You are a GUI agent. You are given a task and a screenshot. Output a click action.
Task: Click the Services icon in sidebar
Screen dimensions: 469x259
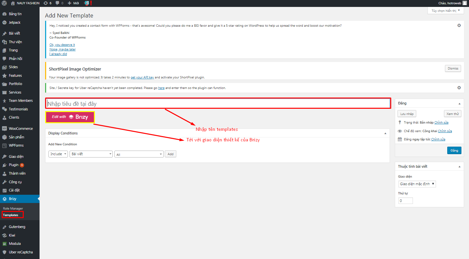pos(4,92)
